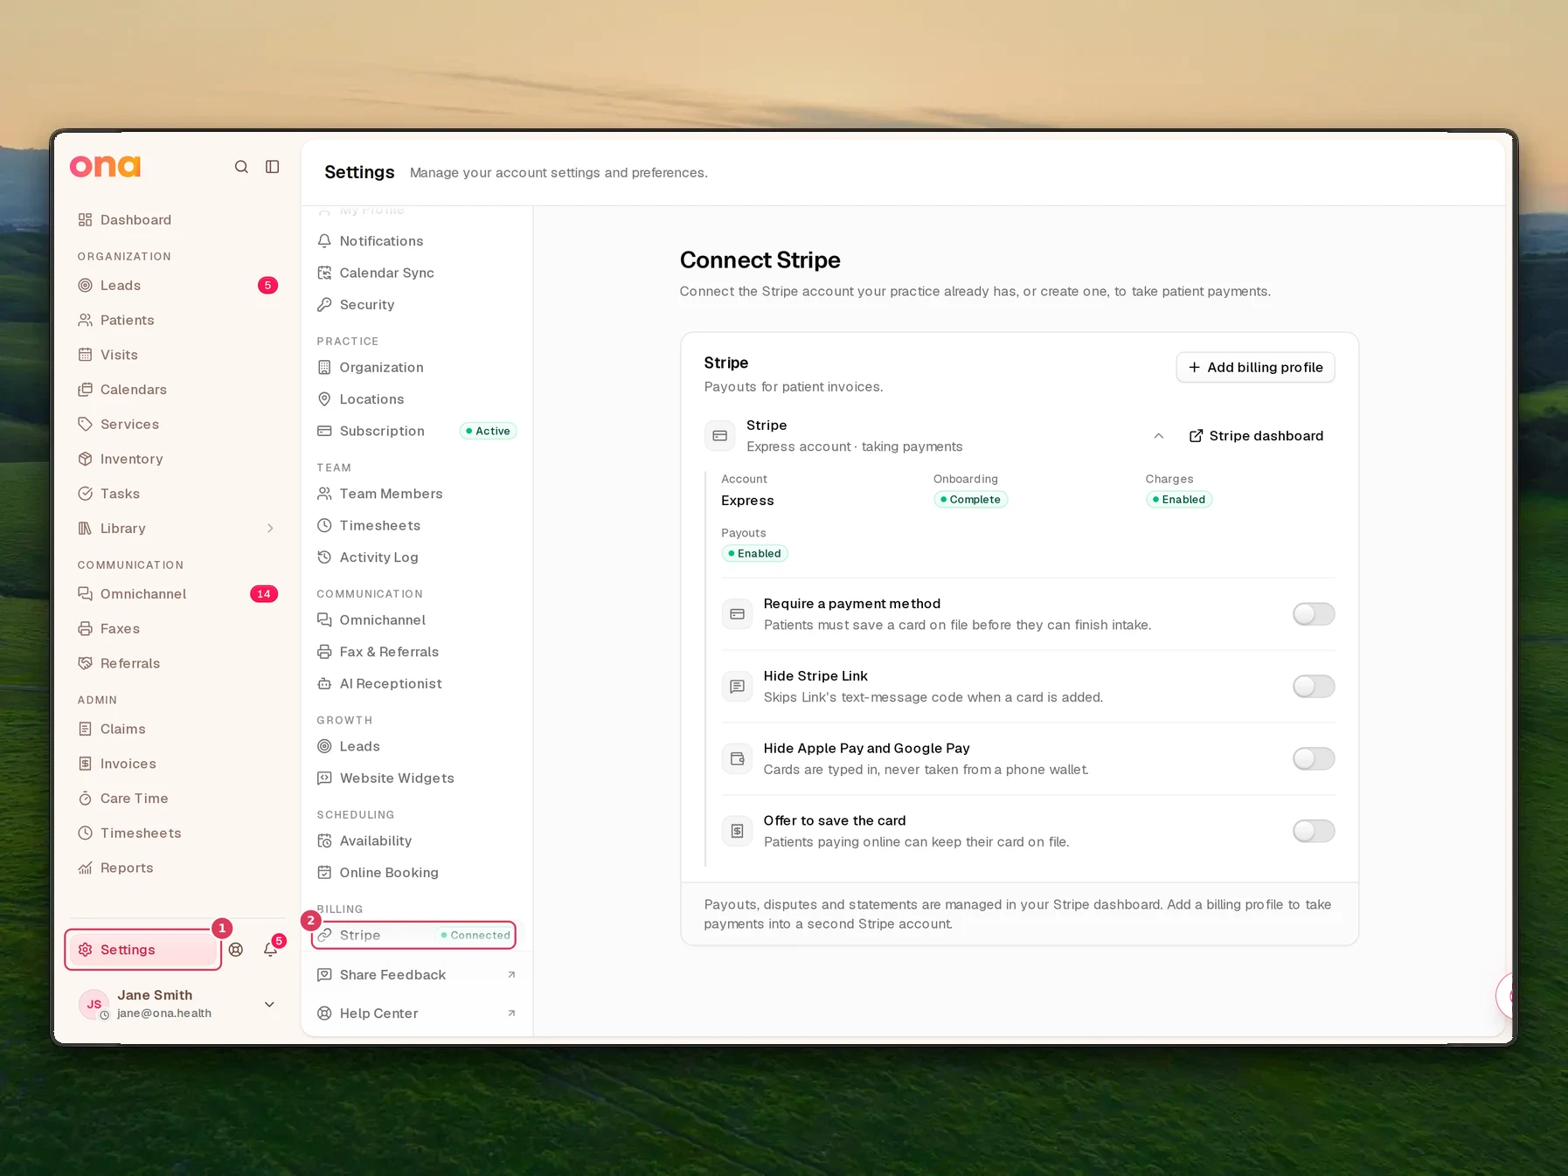Collapse sidebar with the panel toggle icon
This screenshot has height=1176, width=1568.
click(x=273, y=167)
